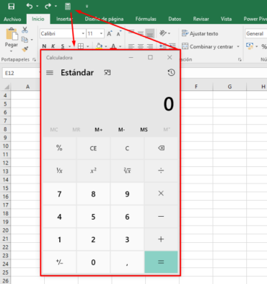Toggle underline S formatting
The image size is (267, 284).
pos(63,46)
